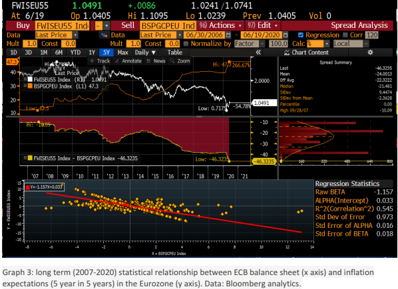Select the Annotate pencil tool
Image resolution: width=398 pixels, height=289 pixels.
click(x=128, y=61)
